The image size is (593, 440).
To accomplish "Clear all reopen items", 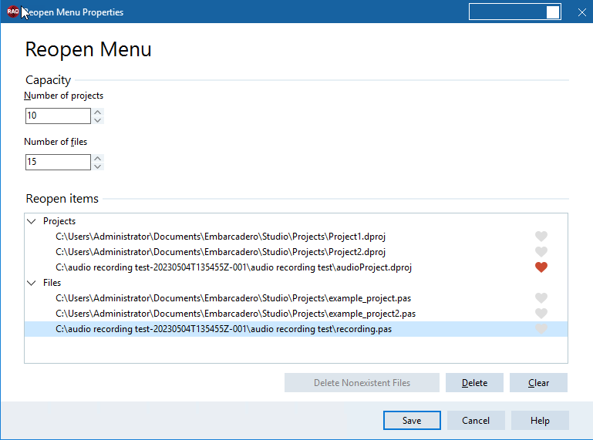I will click(x=538, y=382).
